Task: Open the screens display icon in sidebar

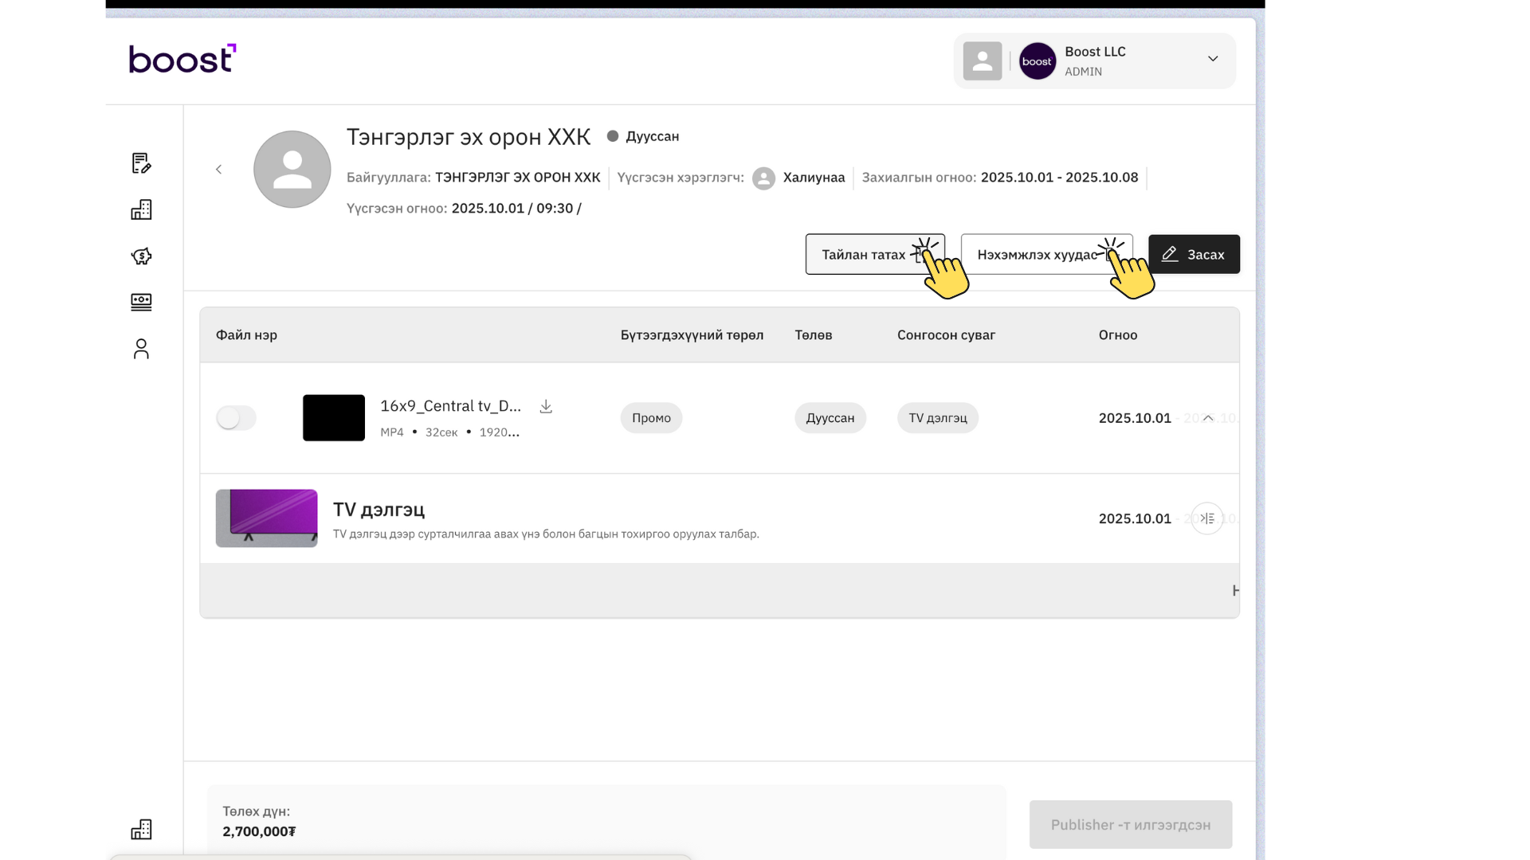Action: click(141, 302)
